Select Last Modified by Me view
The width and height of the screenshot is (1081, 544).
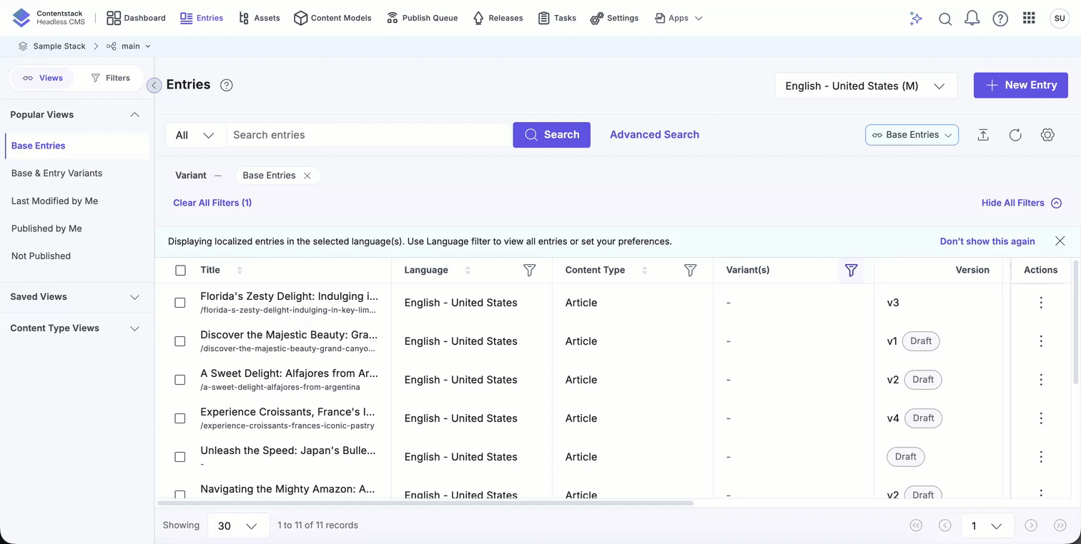pyautogui.click(x=54, y=201)
